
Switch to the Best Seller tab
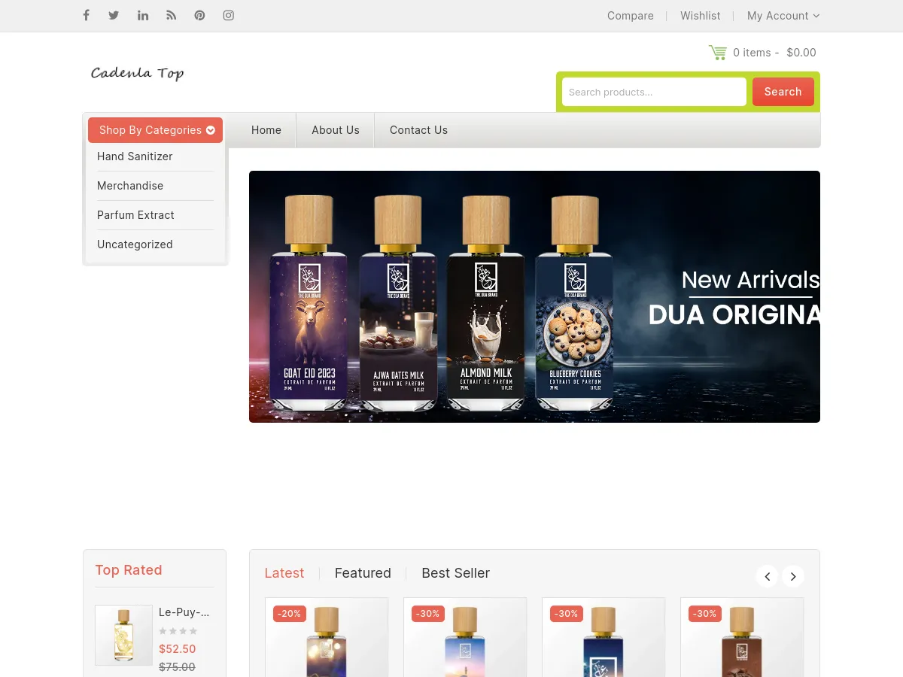tap(455, 573)
